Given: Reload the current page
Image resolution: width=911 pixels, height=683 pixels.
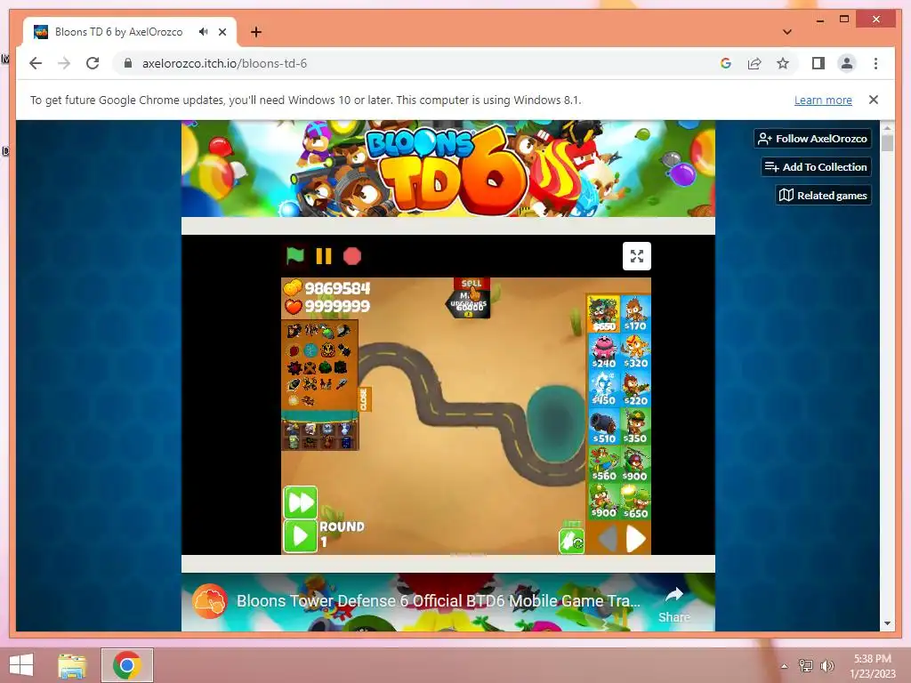Looking at the screenshot, I should pos(93,63).
